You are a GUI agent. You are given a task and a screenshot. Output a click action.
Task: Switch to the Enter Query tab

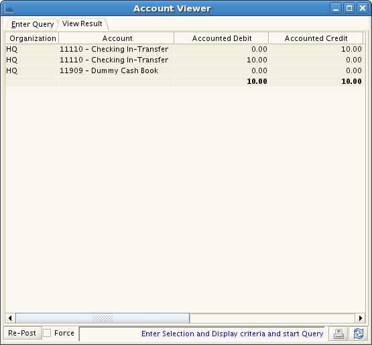point(32,24)
